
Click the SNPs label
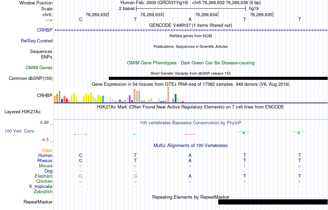click(47, 57)
